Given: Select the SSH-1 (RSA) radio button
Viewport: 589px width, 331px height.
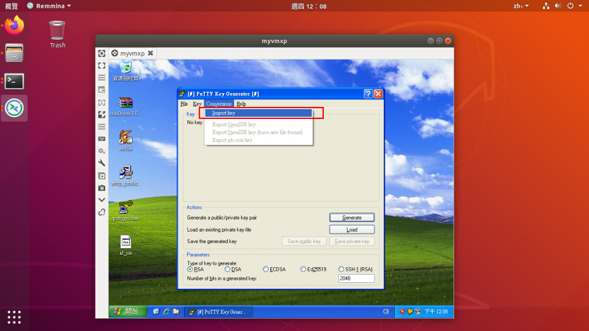Looking at the screenshot, I should coord(341,270).
